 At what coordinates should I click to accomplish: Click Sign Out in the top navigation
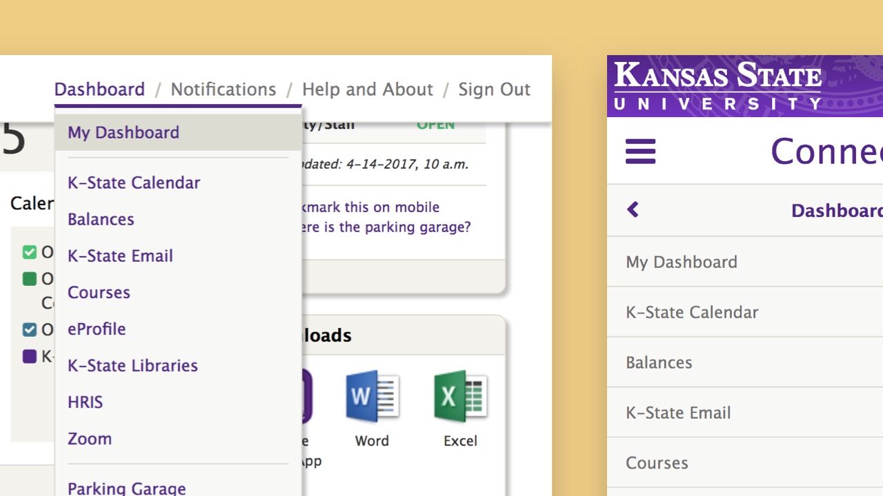[494, 89]
